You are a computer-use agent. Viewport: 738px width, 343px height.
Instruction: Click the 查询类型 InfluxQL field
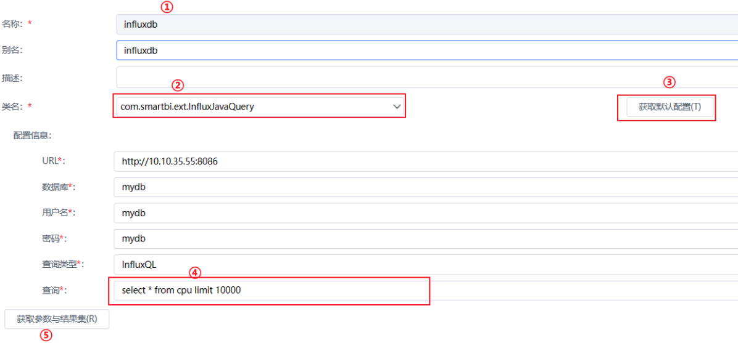pyautogui.click(x=426, y=265)
